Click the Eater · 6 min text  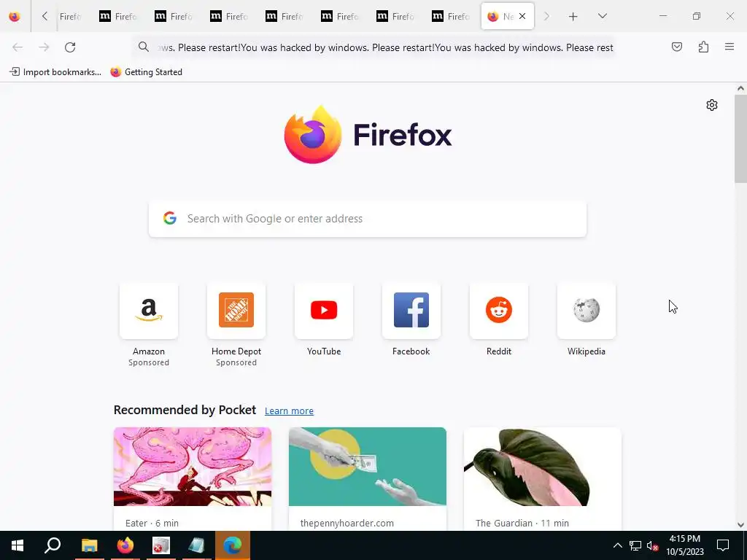coord(152,523)
